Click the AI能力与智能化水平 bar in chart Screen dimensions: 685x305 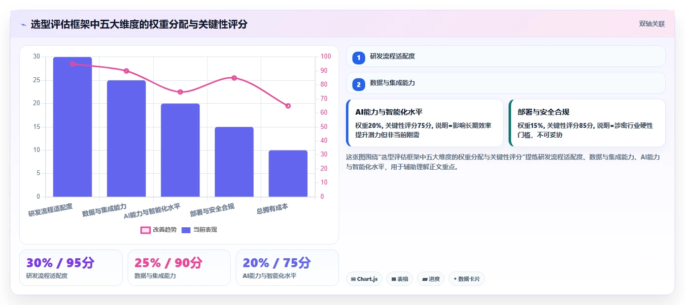pos(180,150)
